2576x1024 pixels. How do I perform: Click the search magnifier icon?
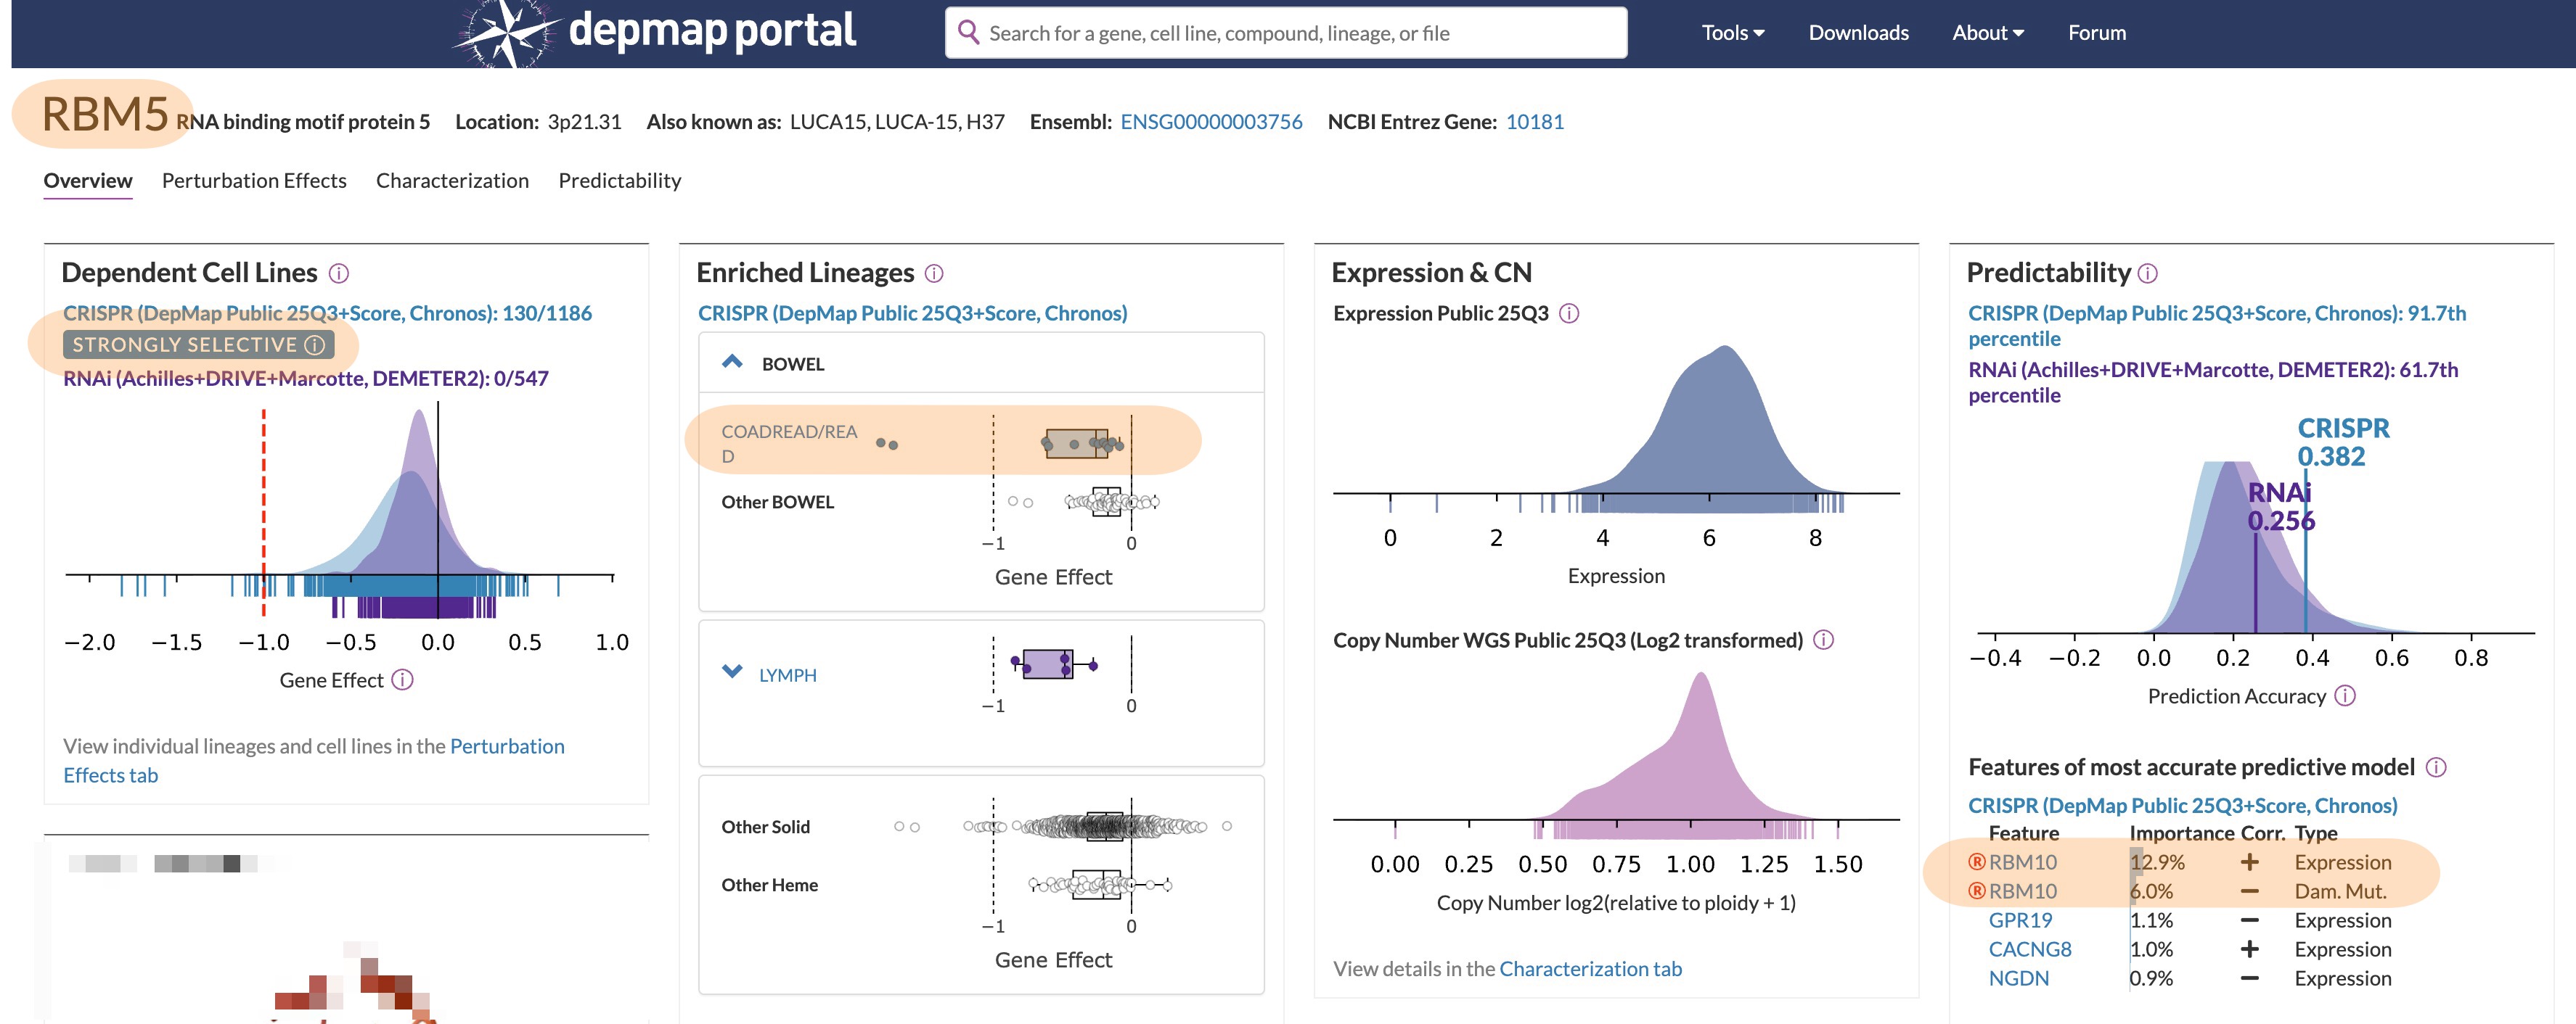tap(968, 33)
